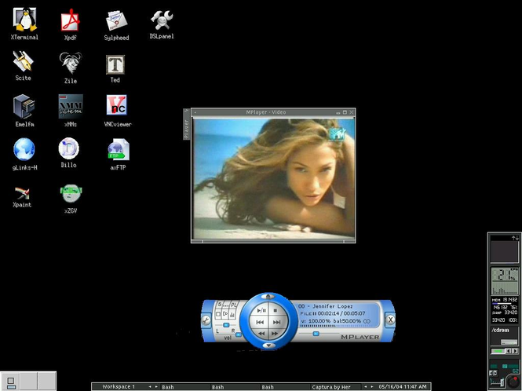Select the first Bash taskbar entry
This screenshot has width=522, height=391.
167,386
